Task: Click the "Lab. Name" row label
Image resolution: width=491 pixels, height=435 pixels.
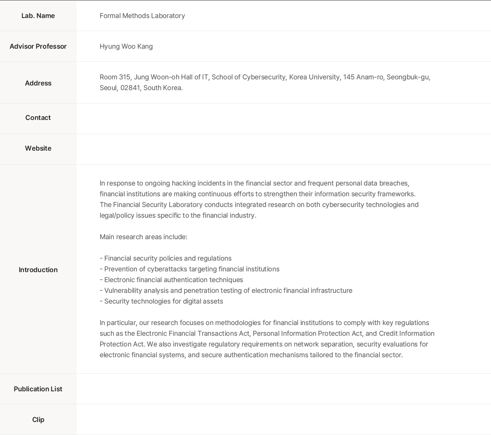Action: tap(38, 16)
